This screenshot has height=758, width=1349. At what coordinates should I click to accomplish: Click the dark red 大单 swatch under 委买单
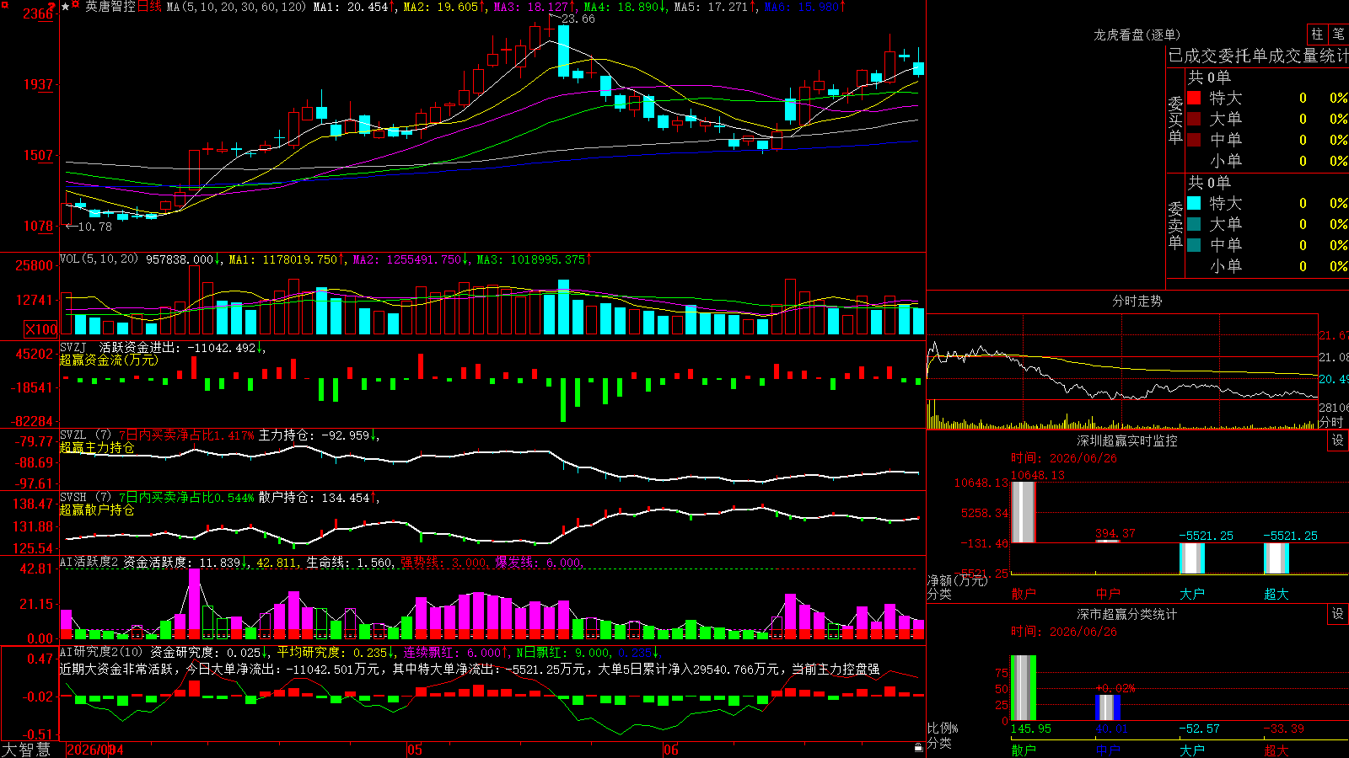point(1194,119)
